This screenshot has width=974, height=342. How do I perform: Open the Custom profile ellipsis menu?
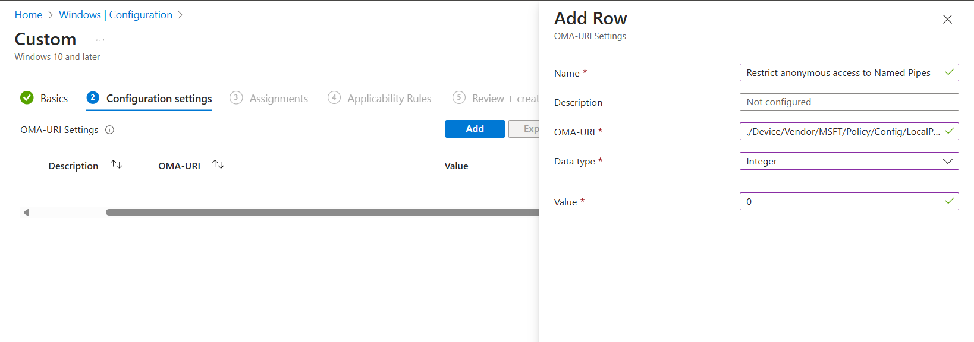pyautogui.click(x=100, y=40)
